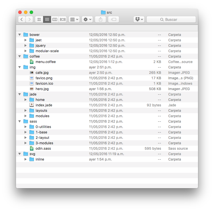
Task: Click the edit tags button
Action: (114, 19)
